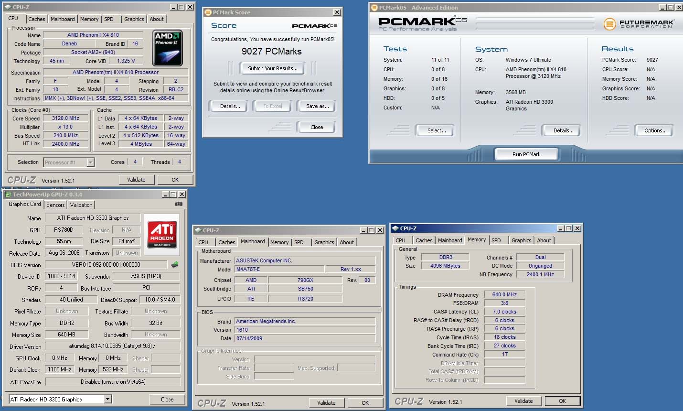Click the HT Link 2400.0 MHz value
This screenshot has width=683, height=411.
coord(65,144)
